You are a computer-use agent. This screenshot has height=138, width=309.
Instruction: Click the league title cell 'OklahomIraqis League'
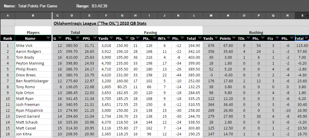tap(100, 24)
